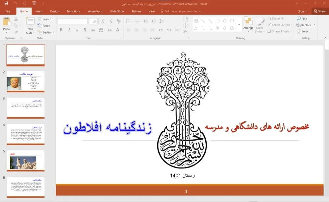Paste clipboard contents with the Paste icon
Image resolution: width=329 pixels, height=202 pixels.
point(7,22)
